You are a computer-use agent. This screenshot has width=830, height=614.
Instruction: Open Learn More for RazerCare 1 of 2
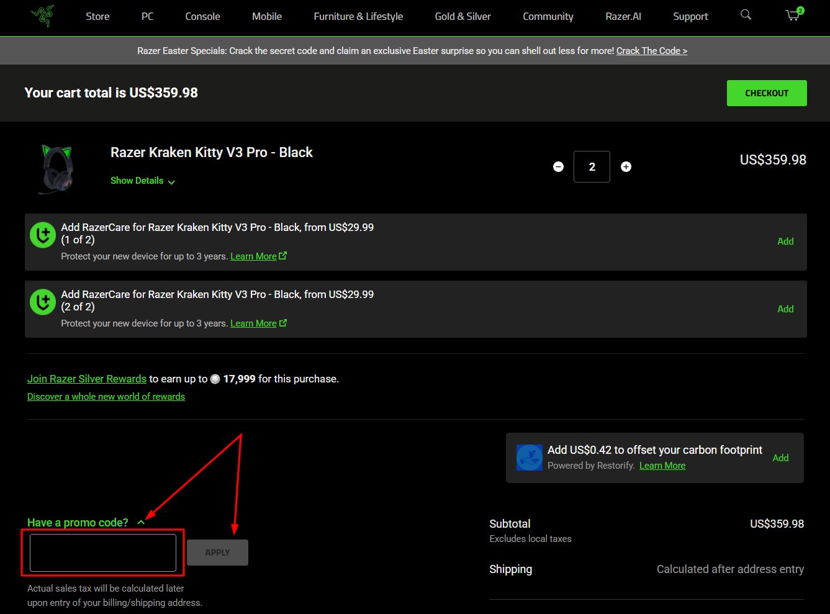tap(258, 256)
